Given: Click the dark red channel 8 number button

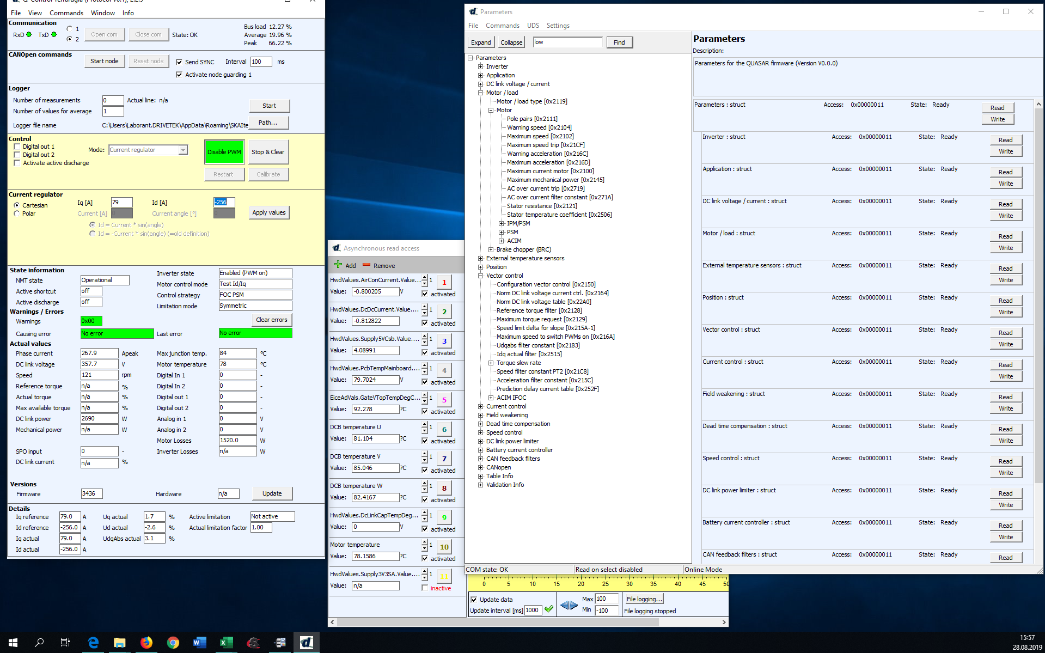Looking at the screenshot, I should [444, 488].
